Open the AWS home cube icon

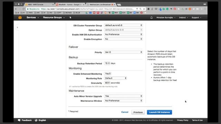pyautogui.click(x=20, y=18)
